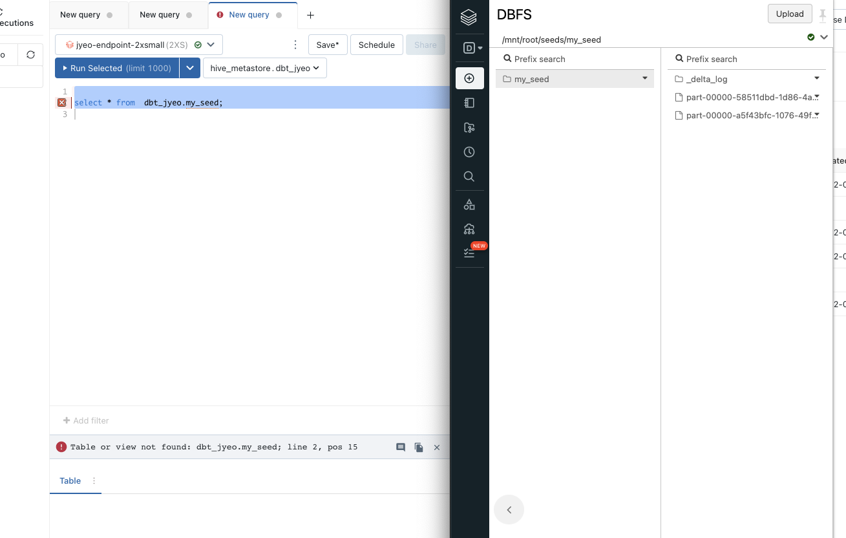Screen dimensions: 846x538
Task: Open the Create (+) sidebar panel
Action: point(469,78)
